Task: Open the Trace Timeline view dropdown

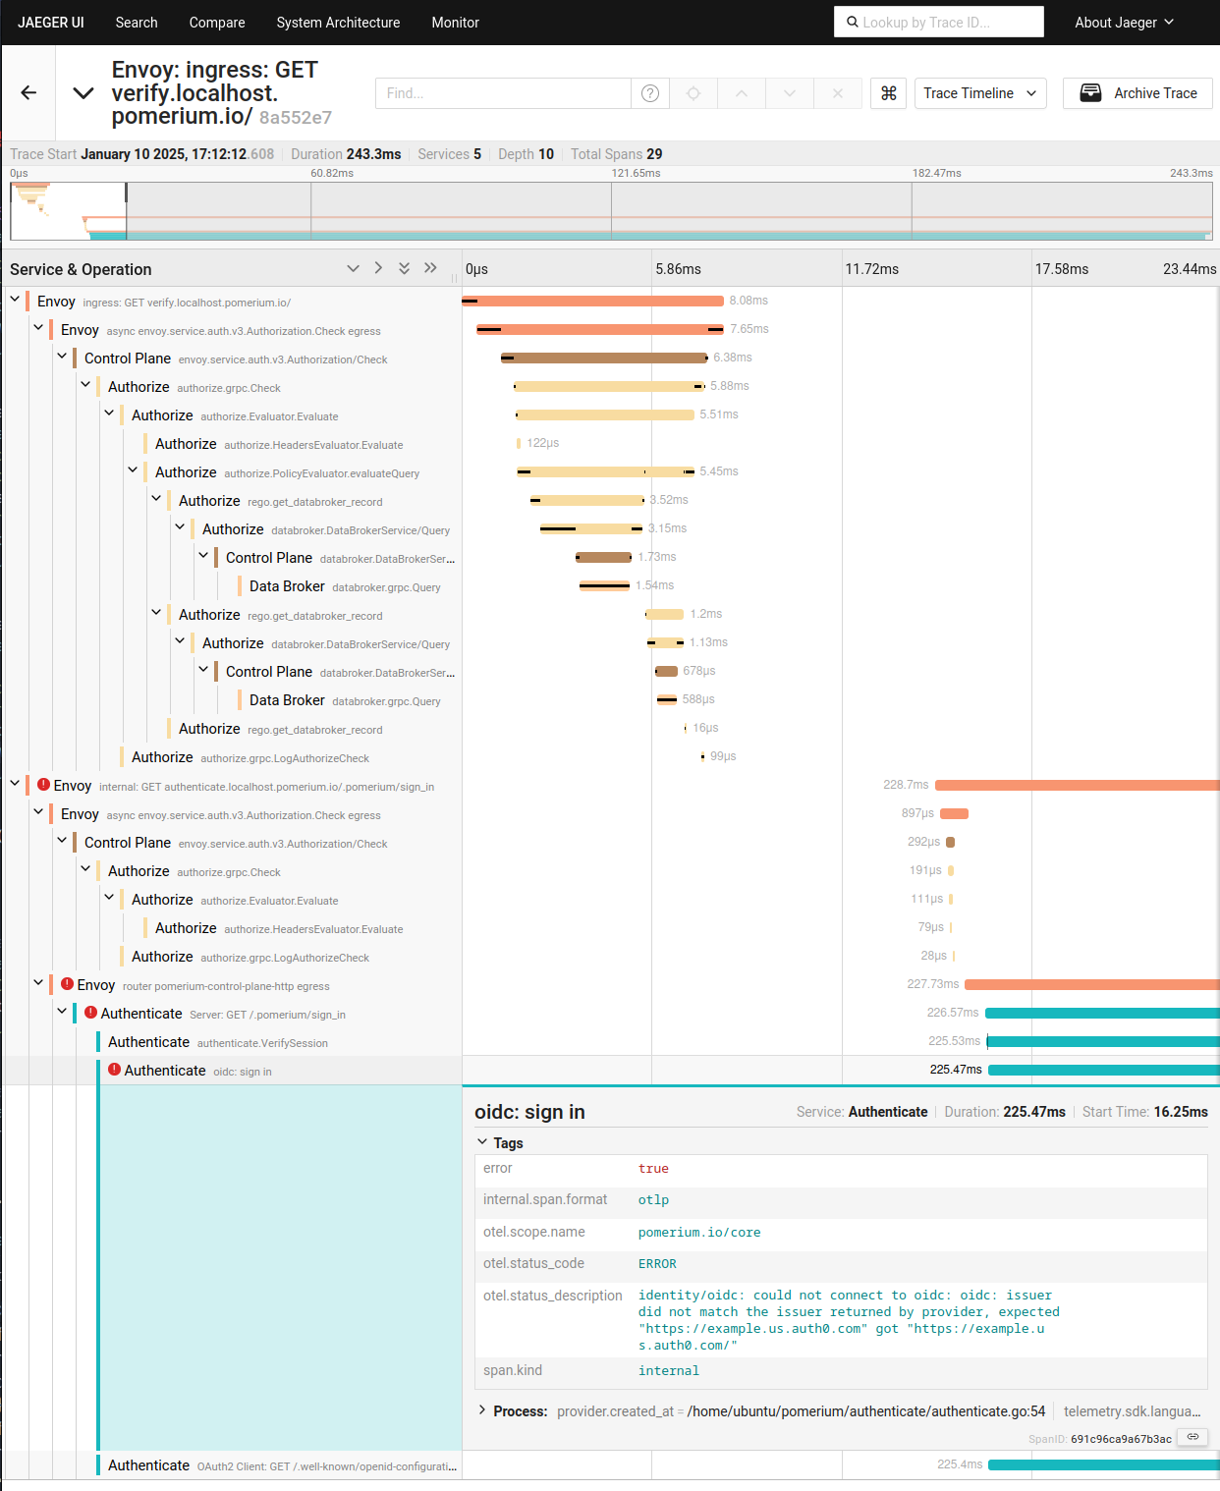Action: (979, 93)
